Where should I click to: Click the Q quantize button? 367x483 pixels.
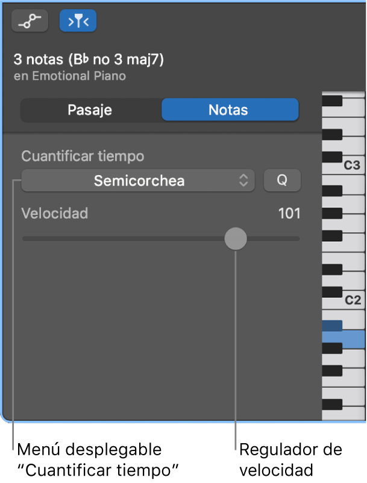[x=282, y=180]
